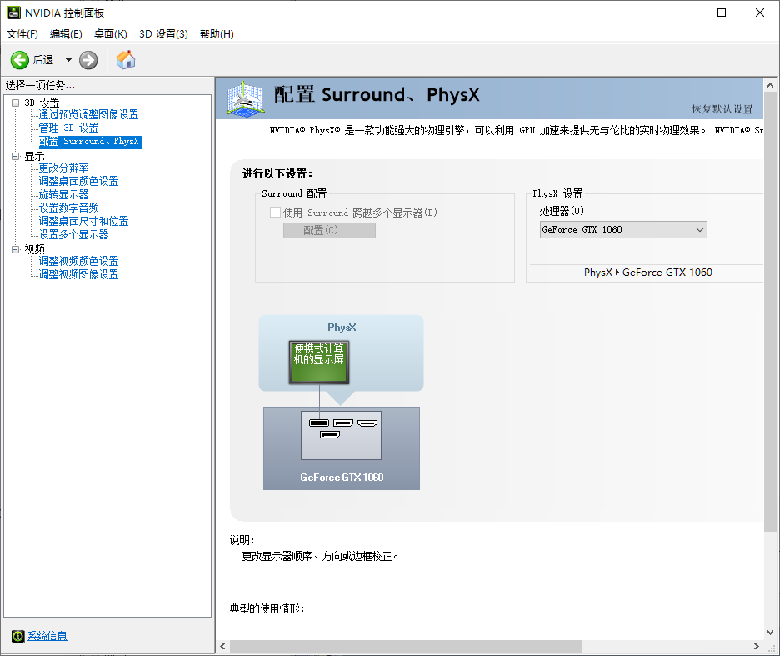The width and height of the screenshot is (780, 656).
Task: Select 管理 3D 设置 tree item
Action: (68, 128)
